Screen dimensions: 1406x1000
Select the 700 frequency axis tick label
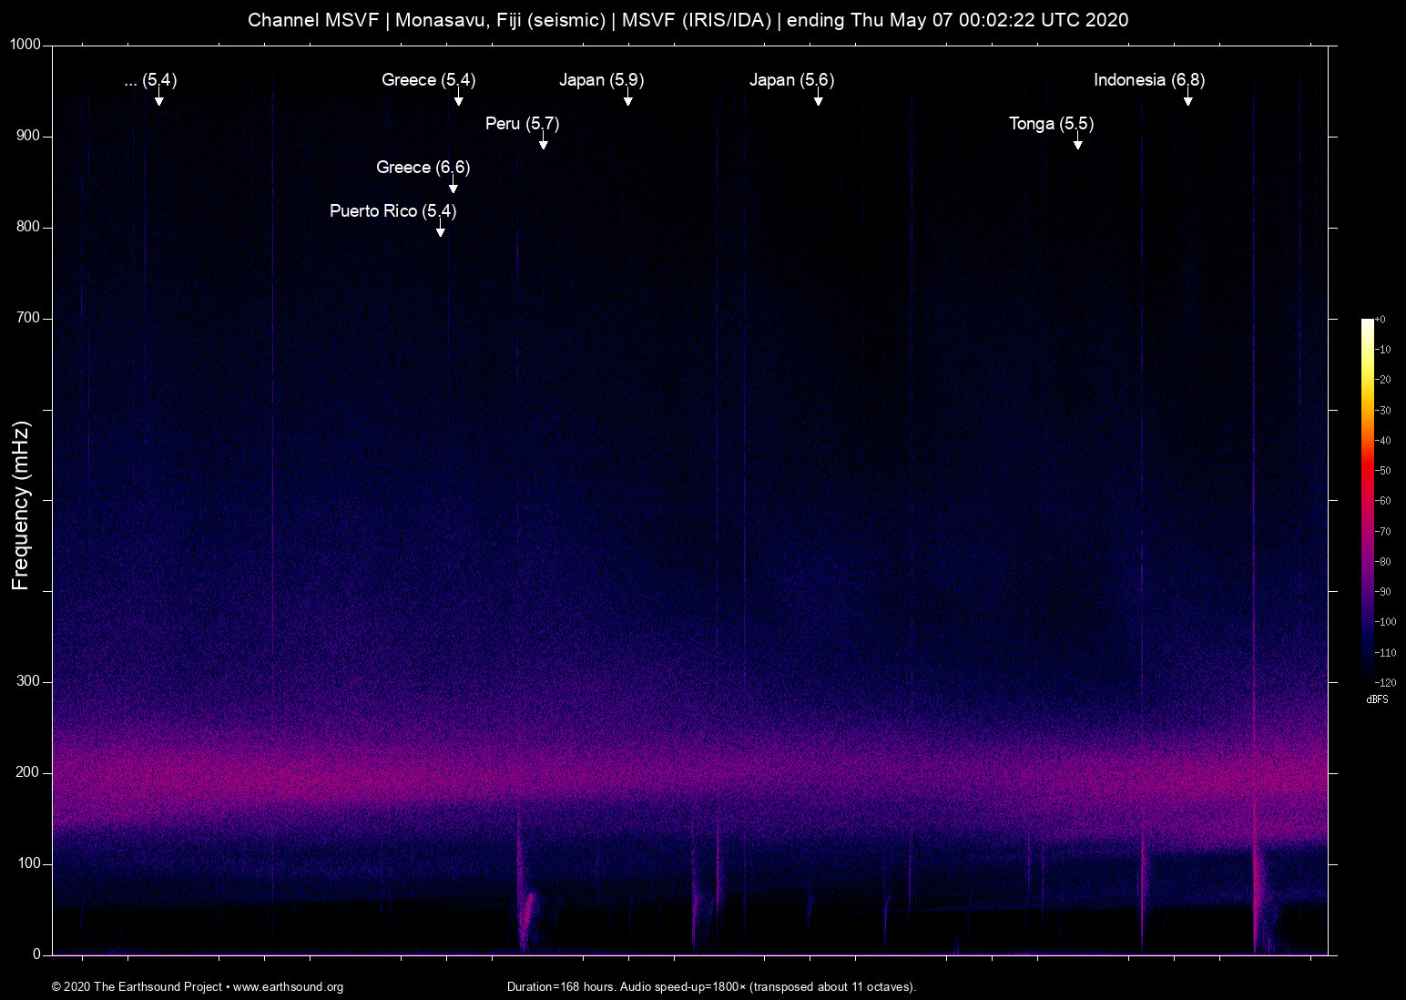(x=28, y=318)
